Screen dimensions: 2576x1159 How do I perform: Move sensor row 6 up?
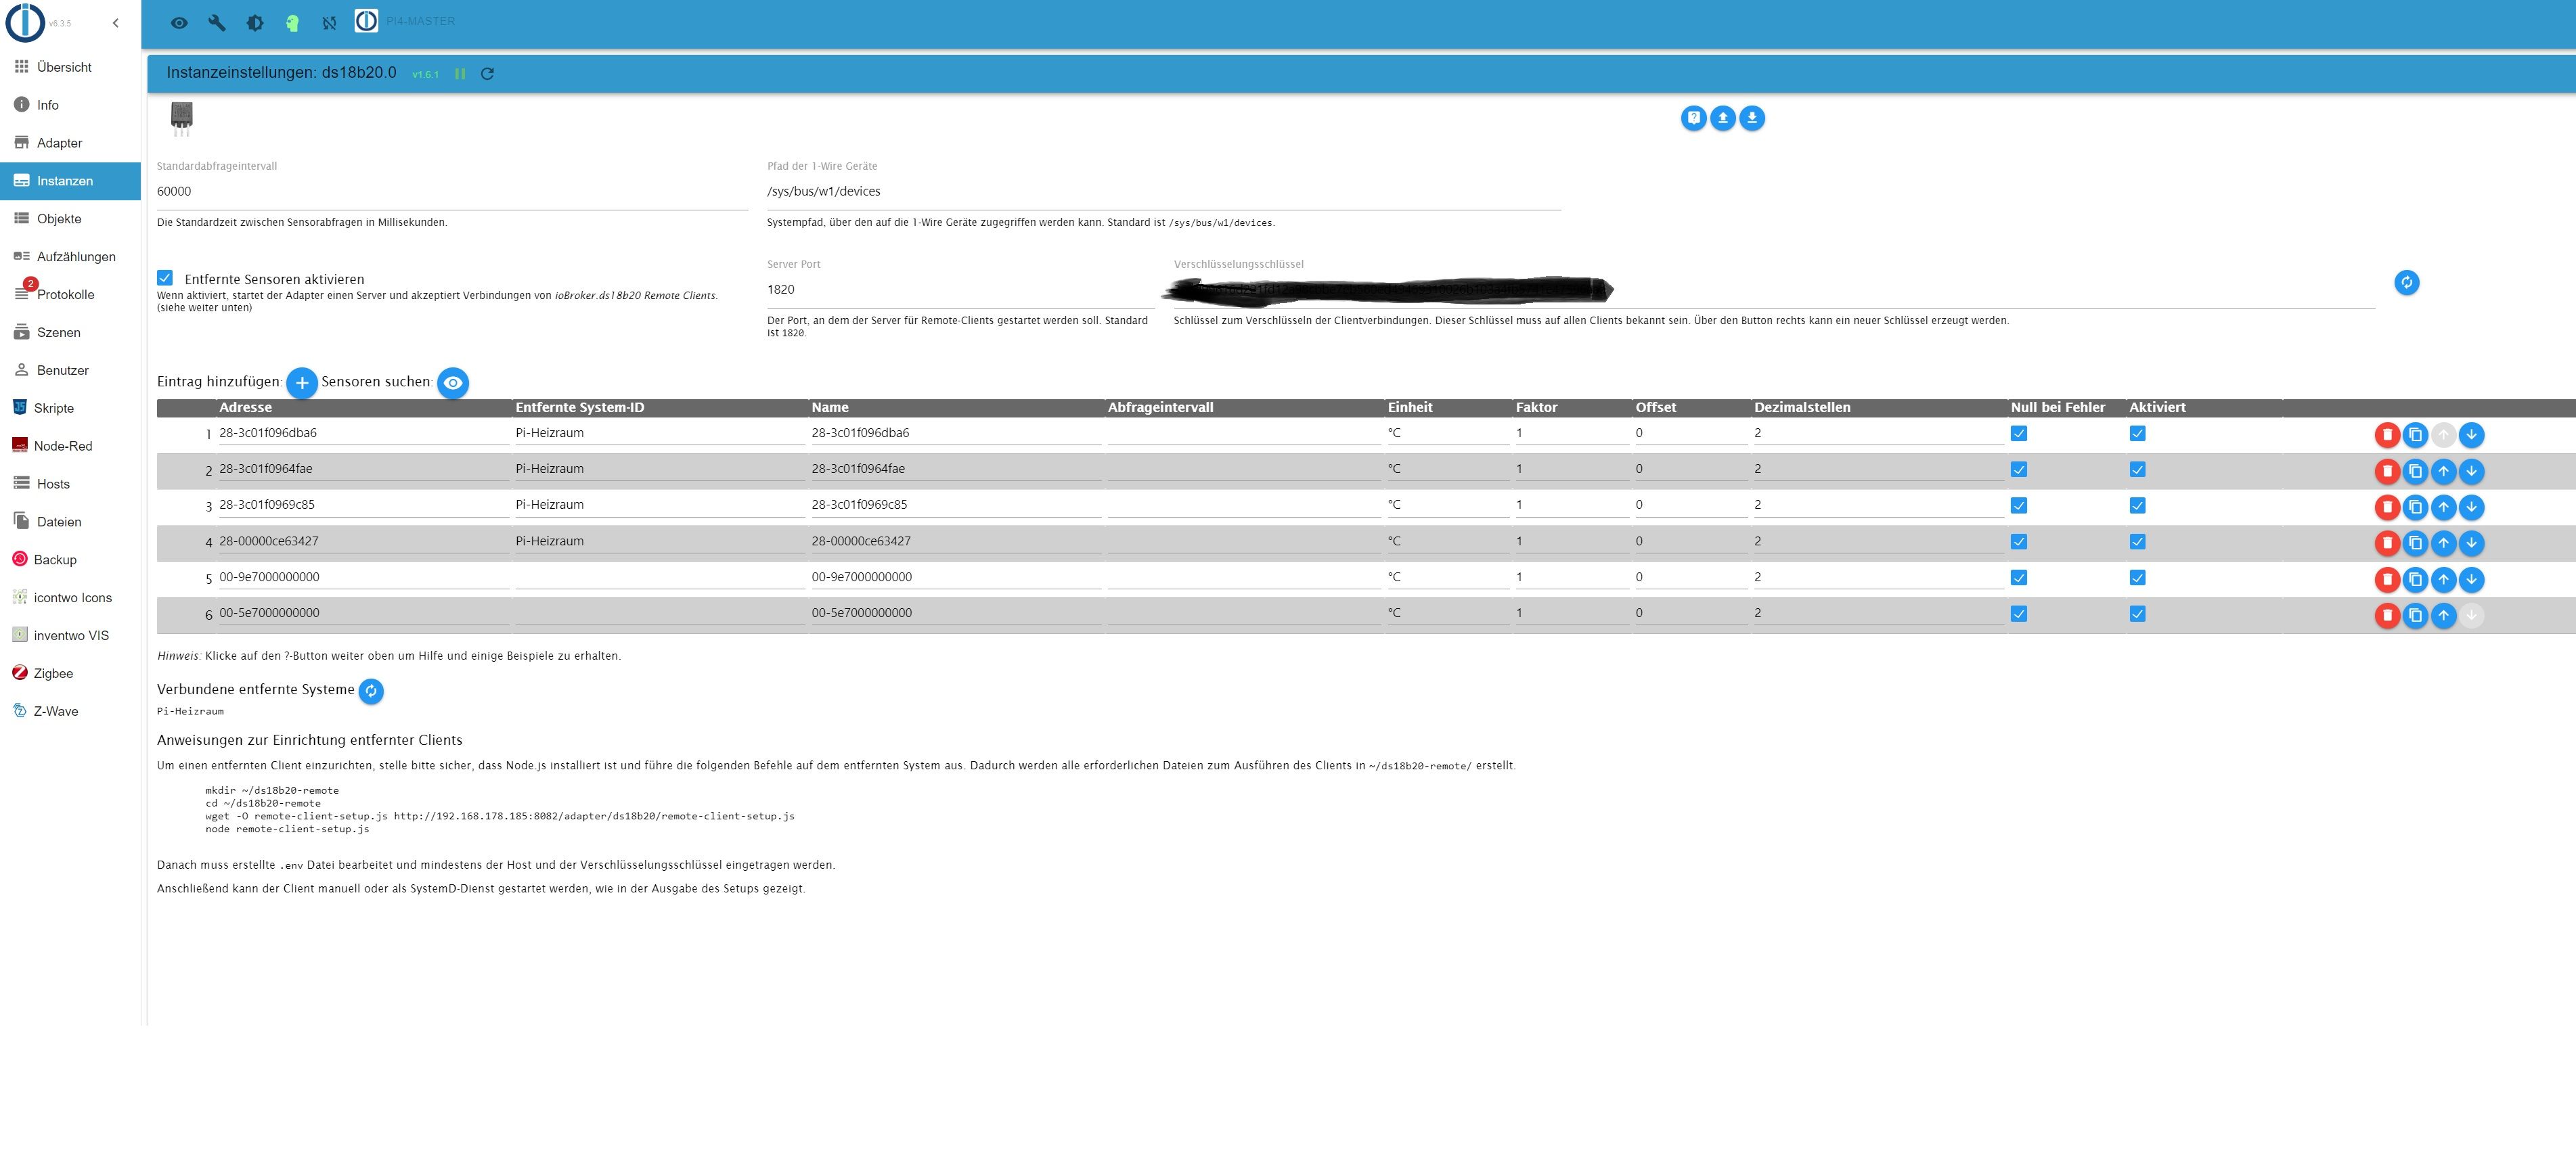2443,615
